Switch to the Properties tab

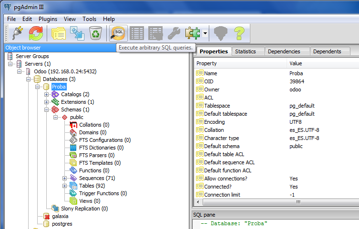point(214,51)
